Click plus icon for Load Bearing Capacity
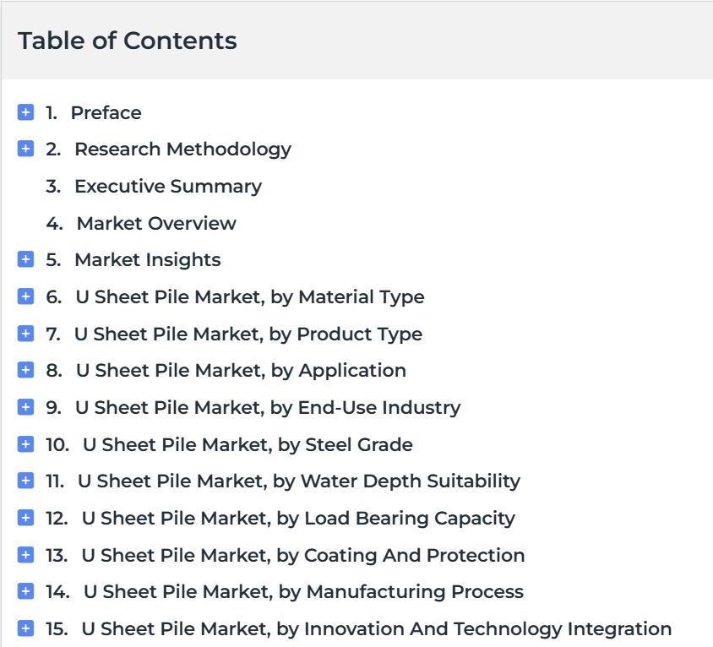 pos(25,518)
